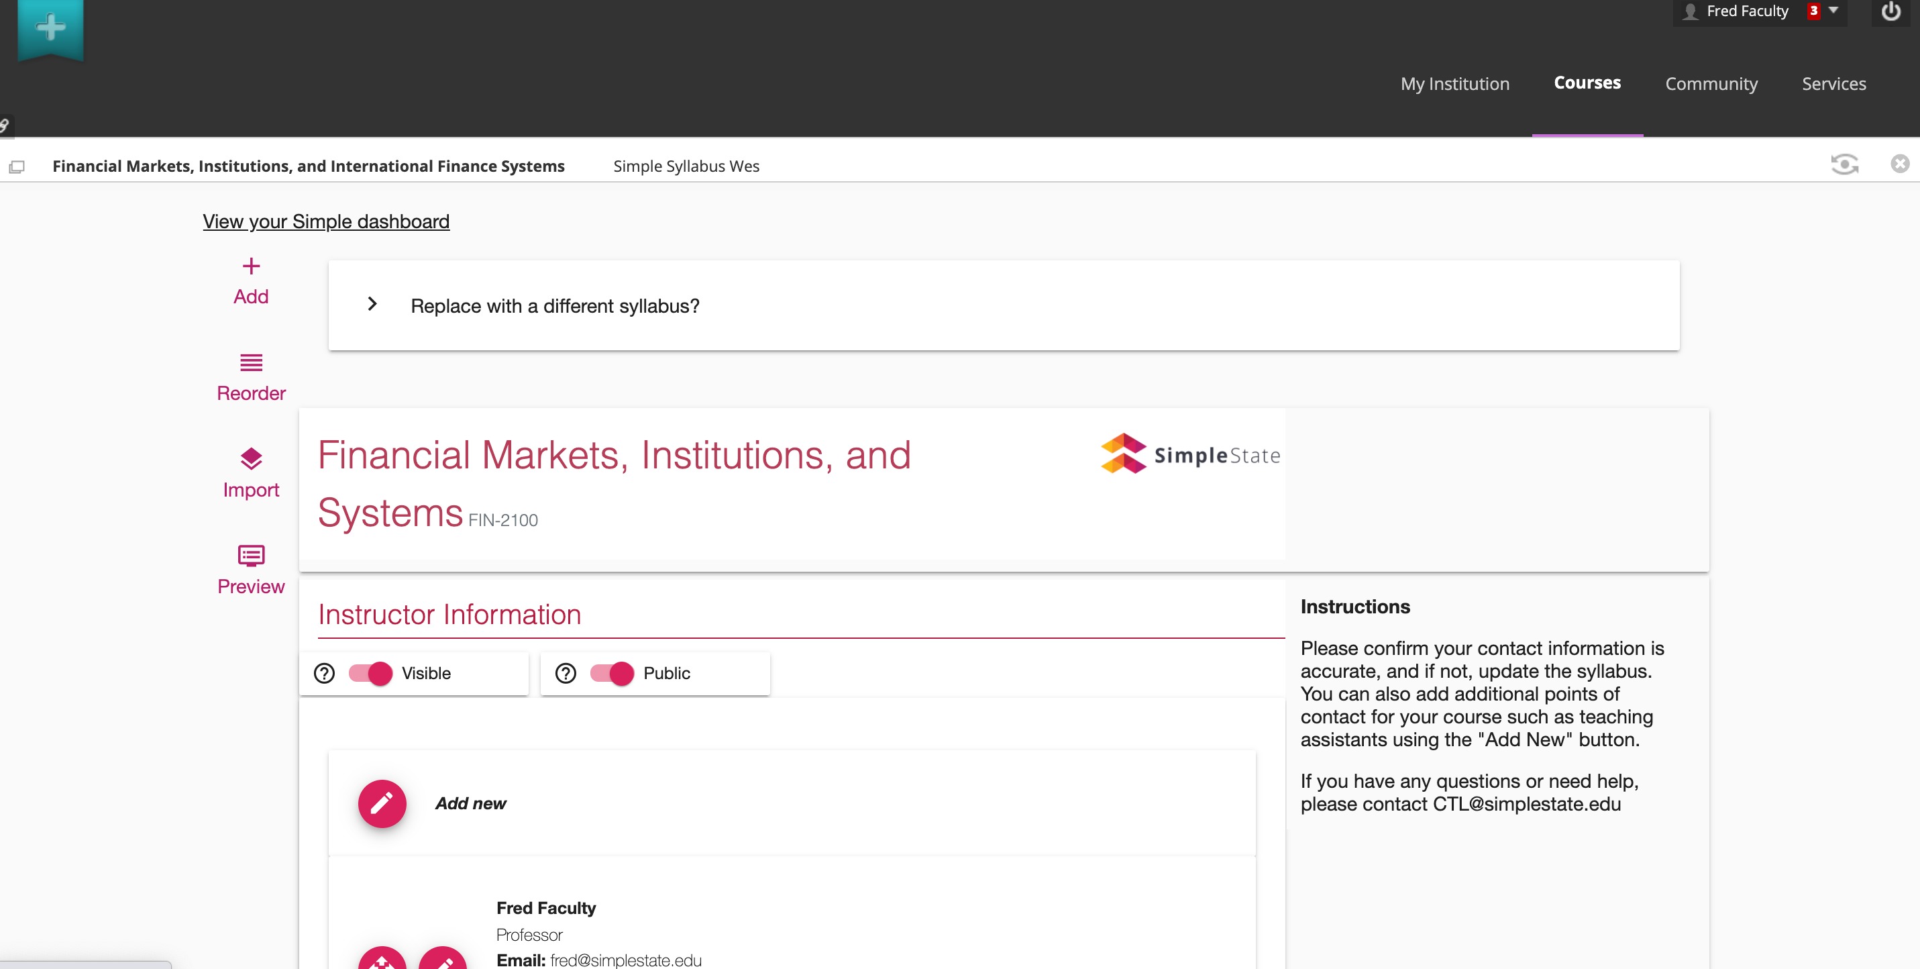This screenshot has height=969, width=1920.
Task: Click the logout power icon
Action: pos(1890,12)
